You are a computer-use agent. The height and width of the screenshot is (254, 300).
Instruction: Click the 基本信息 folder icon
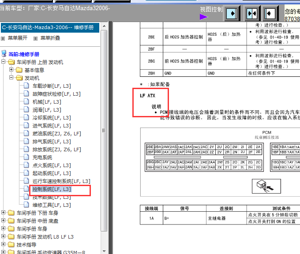click(x=19, y=70)
